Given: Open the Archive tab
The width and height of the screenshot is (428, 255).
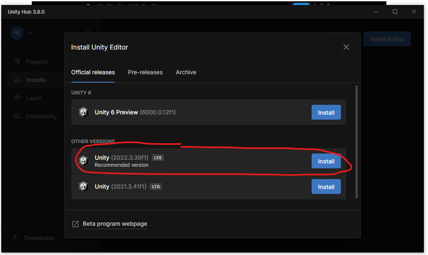Looking at the screenshot, I should 186,72.
